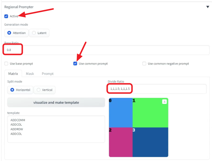Select Attention generation mode
The height and width of the screenshot is (161, 212).
[x=16, y=33]
